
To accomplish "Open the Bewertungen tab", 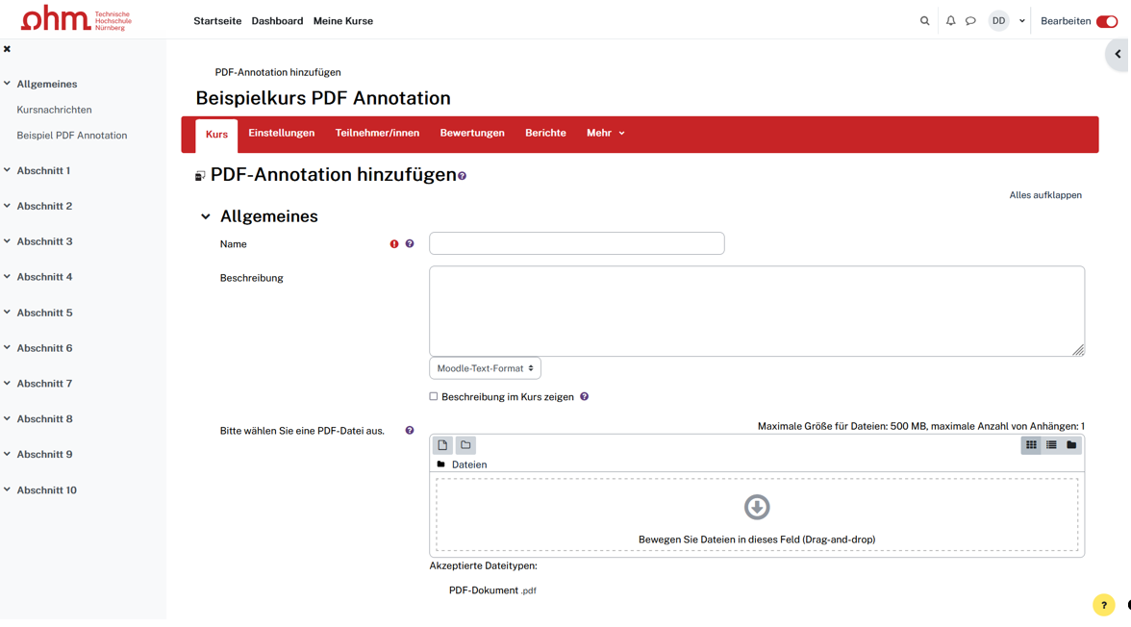I will click(x=473, y=134).
